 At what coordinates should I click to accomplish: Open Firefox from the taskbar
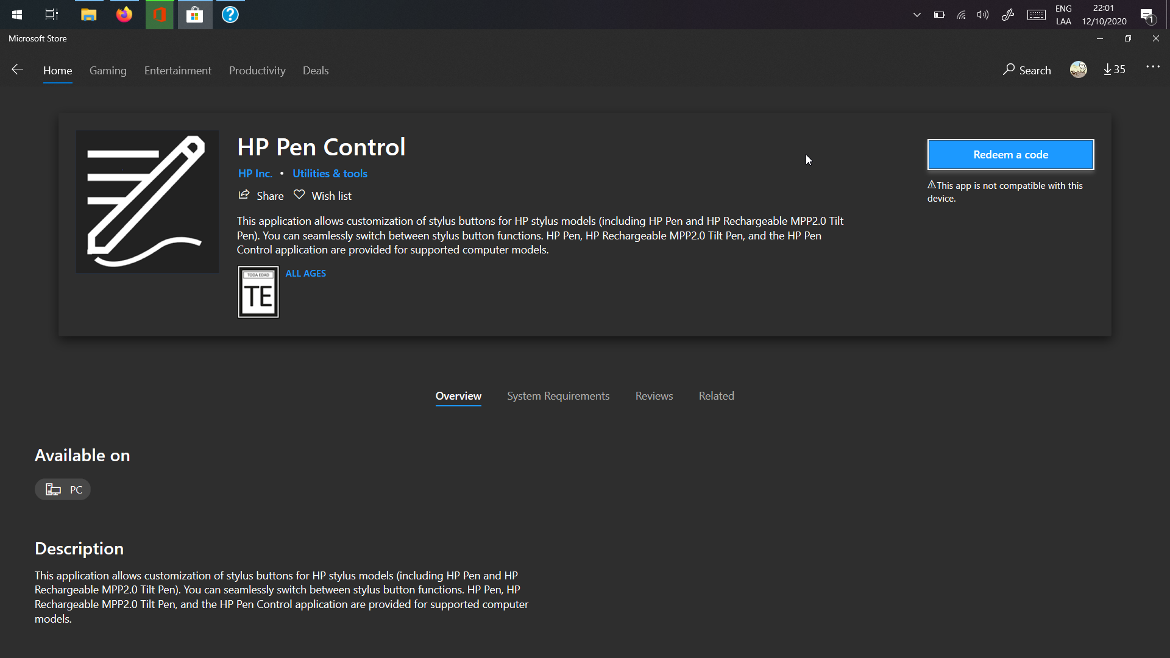coord(124,15)
